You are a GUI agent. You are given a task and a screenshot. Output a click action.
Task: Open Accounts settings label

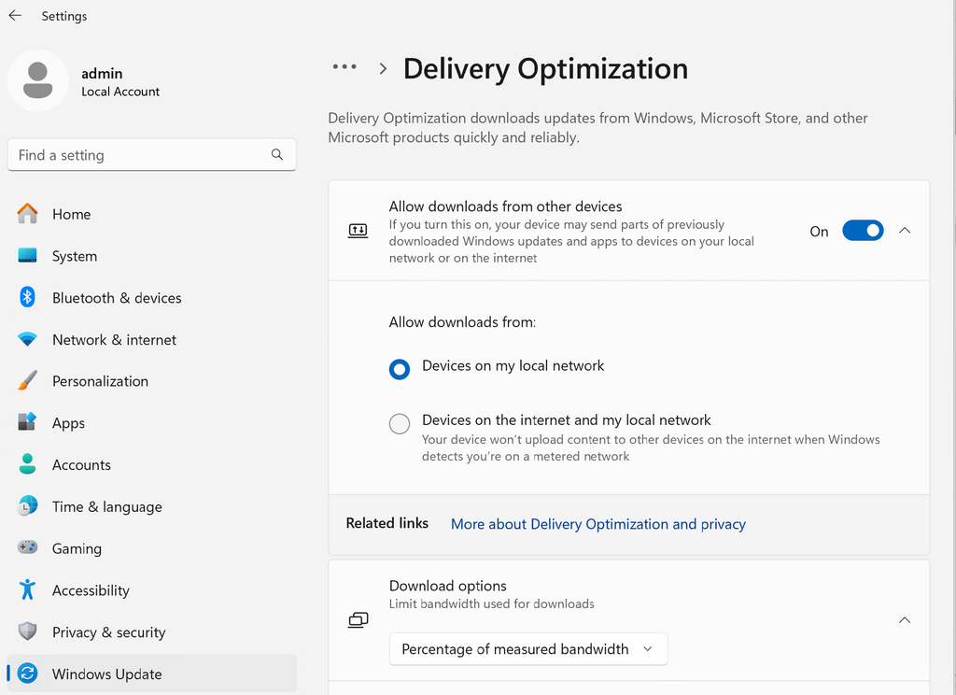coord(81,465)
